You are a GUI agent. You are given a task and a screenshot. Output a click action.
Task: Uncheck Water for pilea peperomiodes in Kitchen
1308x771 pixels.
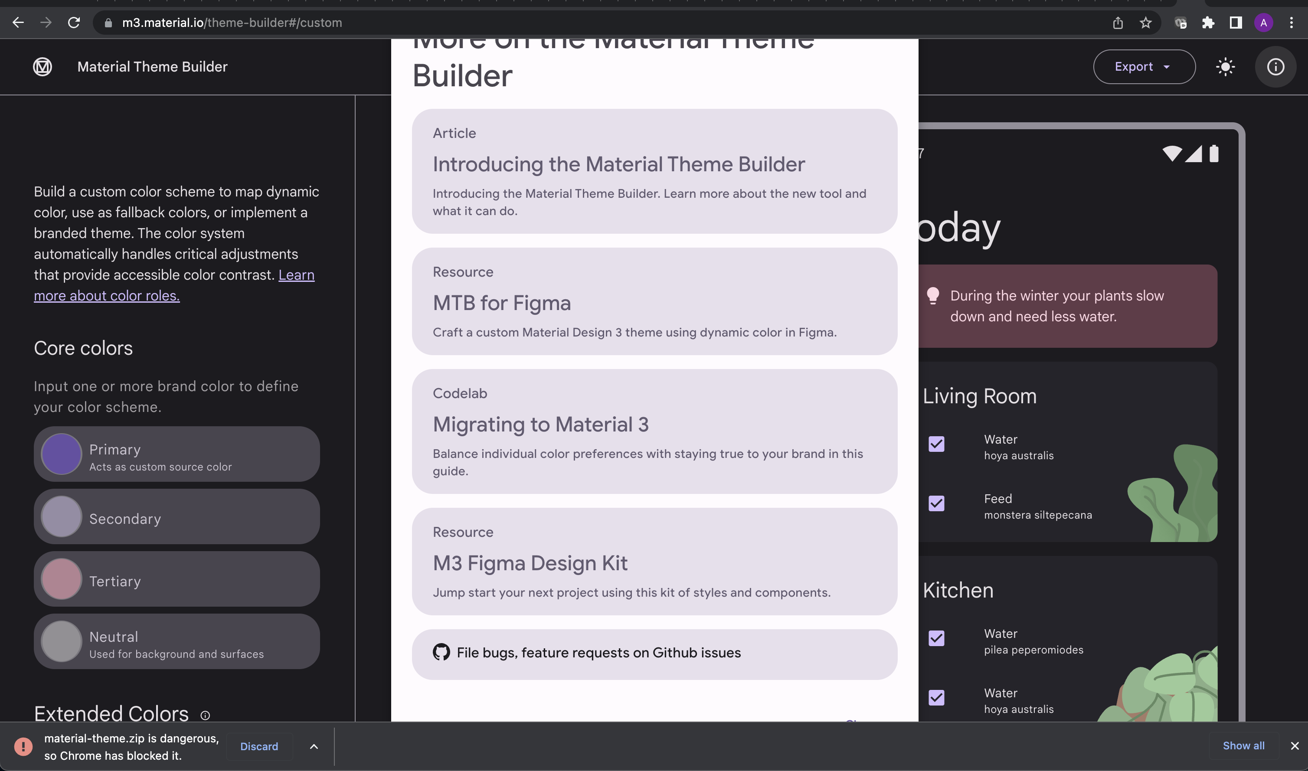(x=937, y=638)
